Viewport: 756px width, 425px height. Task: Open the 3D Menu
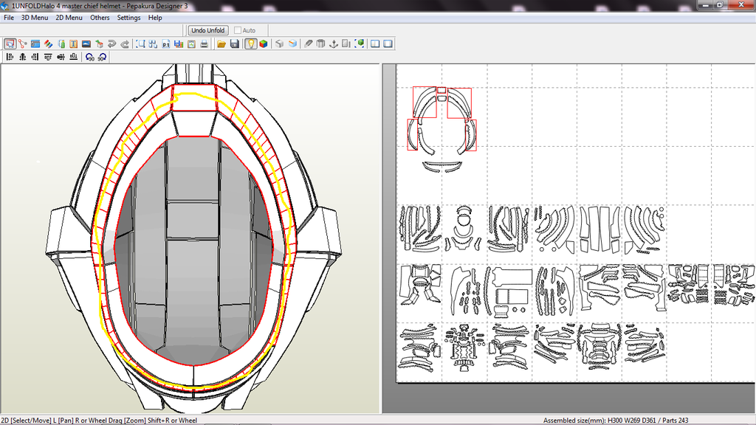[x=35, y=18]
